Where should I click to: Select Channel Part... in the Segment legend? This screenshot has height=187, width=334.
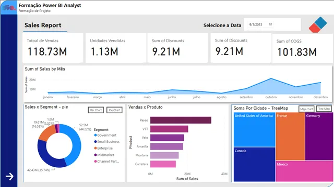pyautogui.click(x=106, y=162)
